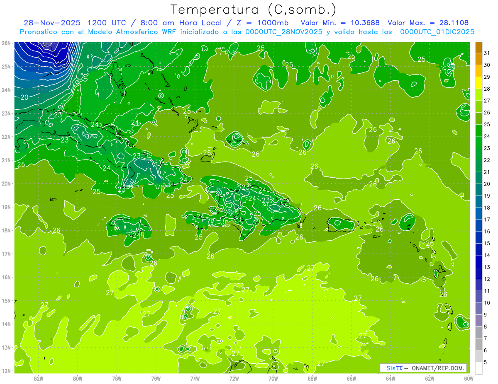The width and height of the screenshot is (498, 384).
Task: Click the color bar label "30"
Action: coord(487,65)
